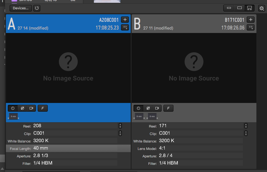The height and width of the screenshot is (172, 267).
Task: Click the up triangle at bottom left corner
Action: point(2,169)
